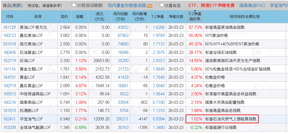Tick the 仅看自选 checkbox

162,5
